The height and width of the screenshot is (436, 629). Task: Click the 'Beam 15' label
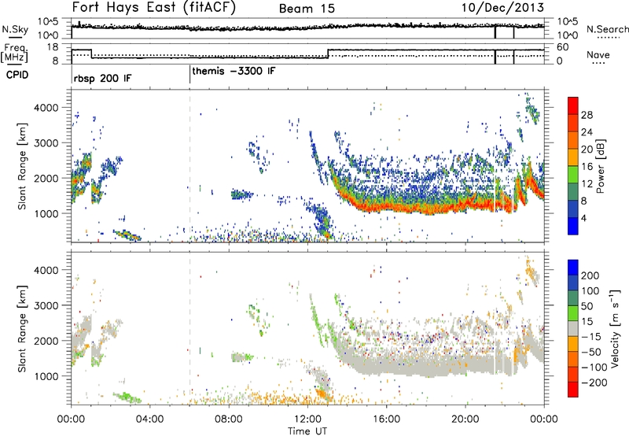pyautogui.click(x=307, y=9)
